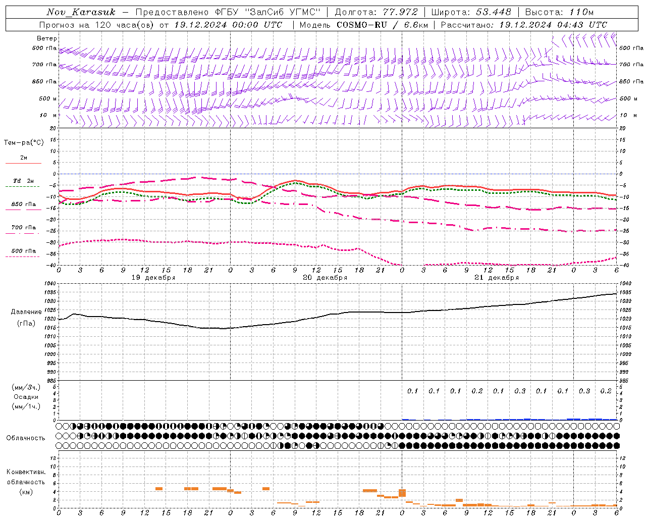Click the '20 декабря' date label
Image resolution: width=646 pixels, height=517 pixels.
point(325,278)
